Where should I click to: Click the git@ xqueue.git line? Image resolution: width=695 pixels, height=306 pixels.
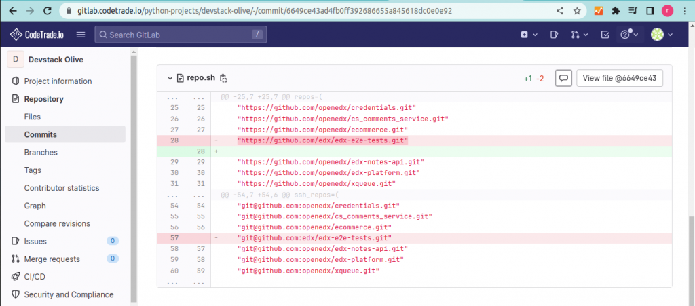pyautogui.click(x=308, y=271)
